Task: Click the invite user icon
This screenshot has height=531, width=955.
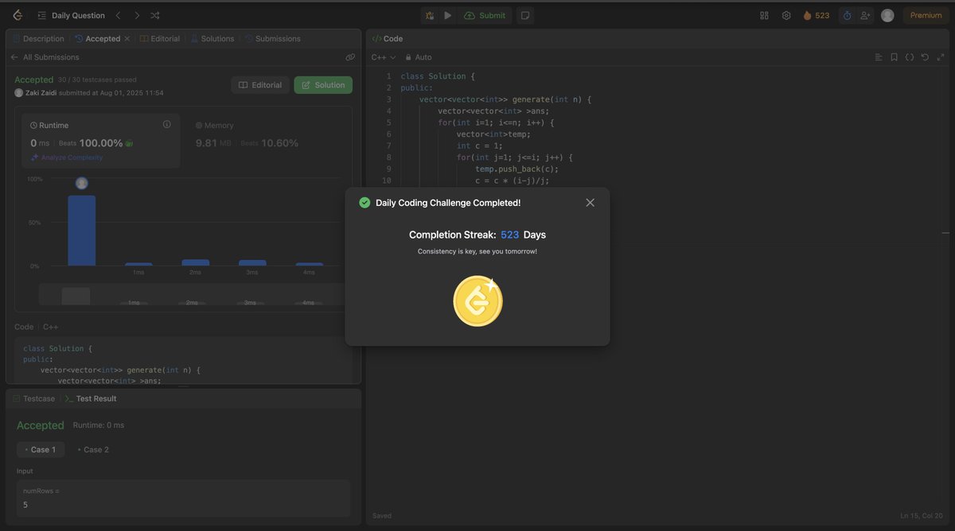Action: click(865, 15)
